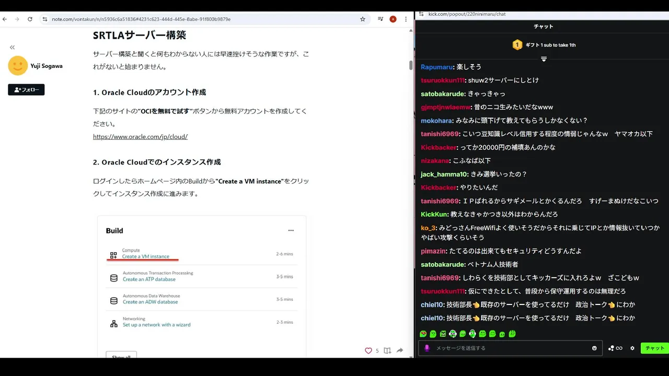The height and width of the screenshot is (376, 669).
Task: Open satobakarude on the きゃっきゃっ message
Action: click(443, 94)
